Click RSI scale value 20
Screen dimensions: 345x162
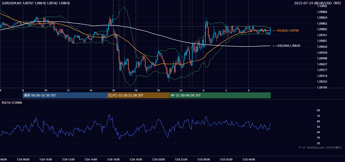point(318,143)
